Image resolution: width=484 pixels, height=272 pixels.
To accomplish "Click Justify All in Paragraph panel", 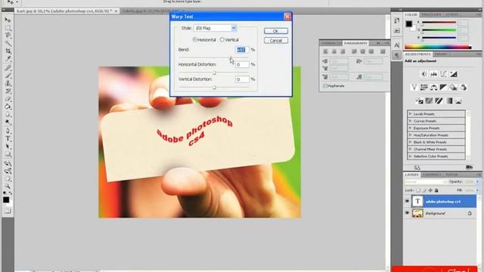I will point(383,51).
